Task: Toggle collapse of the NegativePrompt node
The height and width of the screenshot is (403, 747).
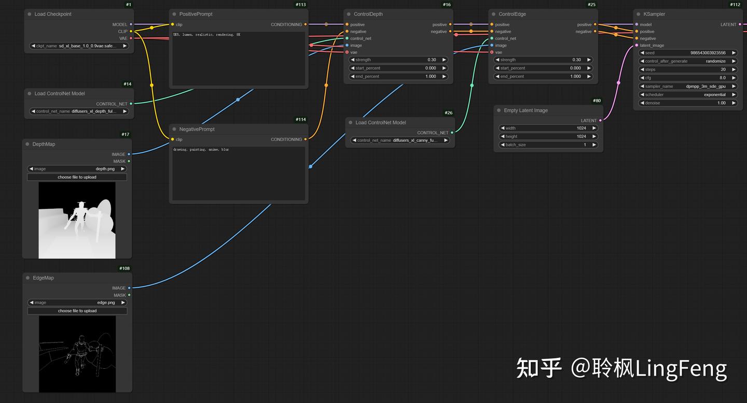Action: click(175, 129)
